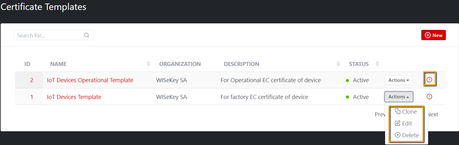Go to the Next page of results
The image size is (459, 145).
coord(433,115)
